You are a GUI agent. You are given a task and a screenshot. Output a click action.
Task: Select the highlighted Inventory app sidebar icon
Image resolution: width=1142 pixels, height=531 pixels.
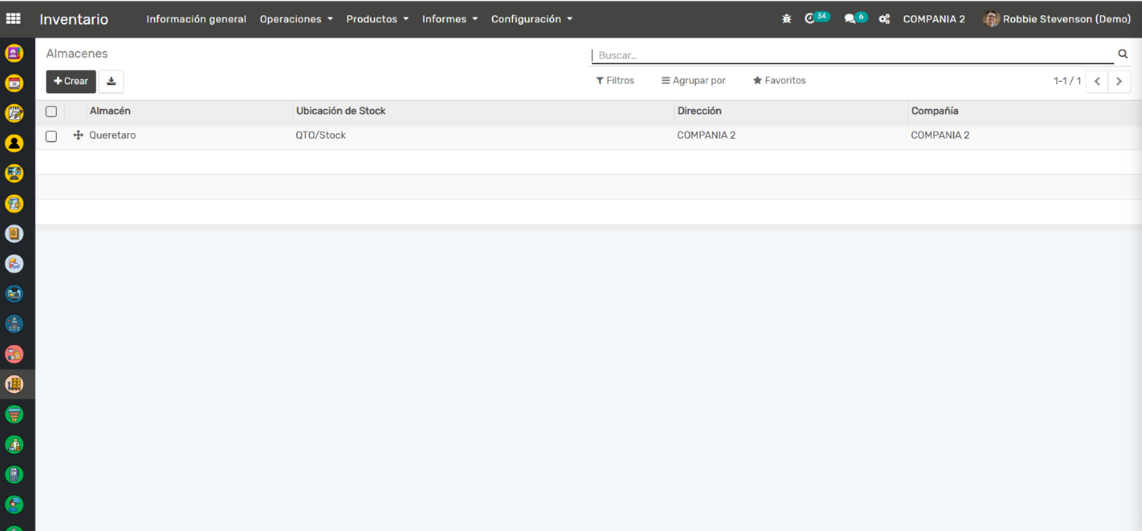click(14, 384)
